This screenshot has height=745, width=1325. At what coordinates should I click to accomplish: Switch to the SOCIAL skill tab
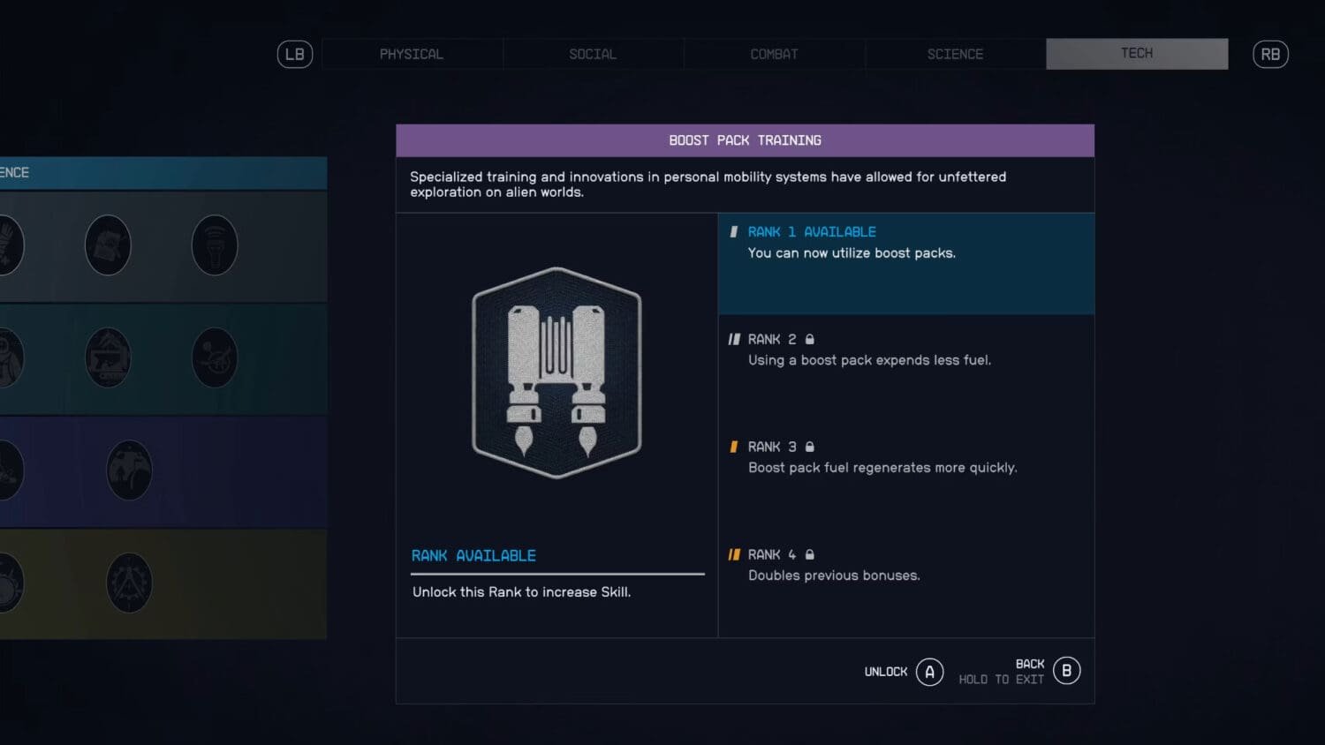593,54
